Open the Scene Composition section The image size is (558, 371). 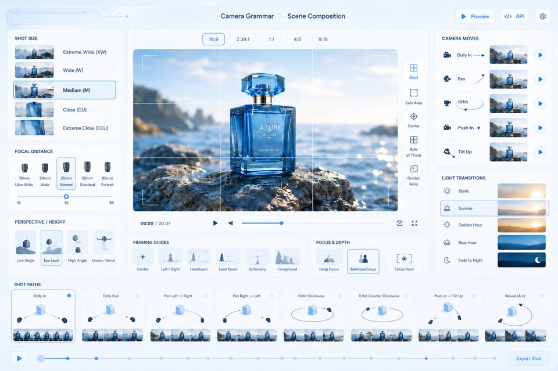click(316, 16)
